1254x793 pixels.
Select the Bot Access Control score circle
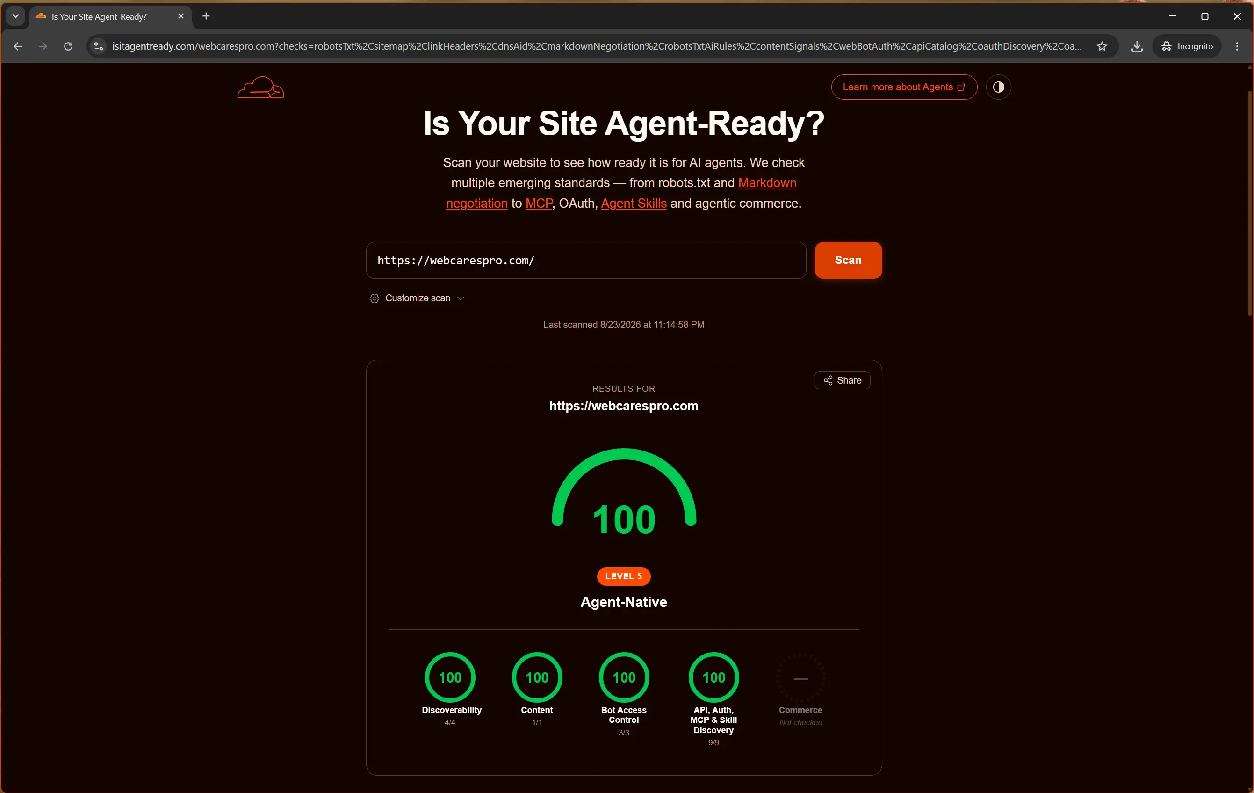624,677
